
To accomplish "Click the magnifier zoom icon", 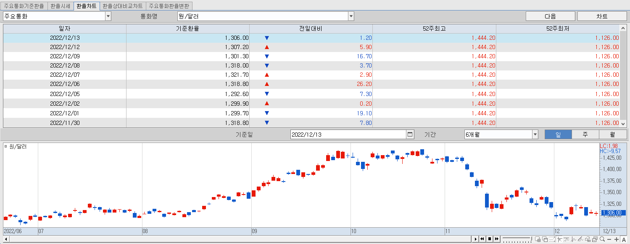I will pos(602,239).
